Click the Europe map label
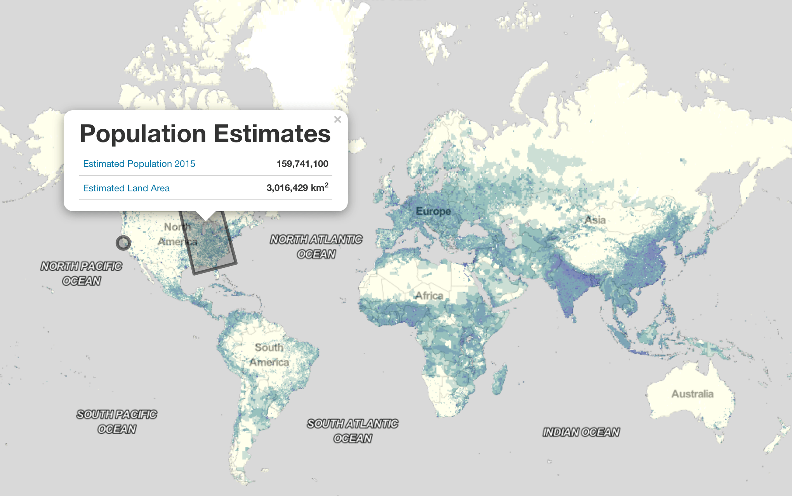This screenshot has height=496, width=792. [433, 212]
